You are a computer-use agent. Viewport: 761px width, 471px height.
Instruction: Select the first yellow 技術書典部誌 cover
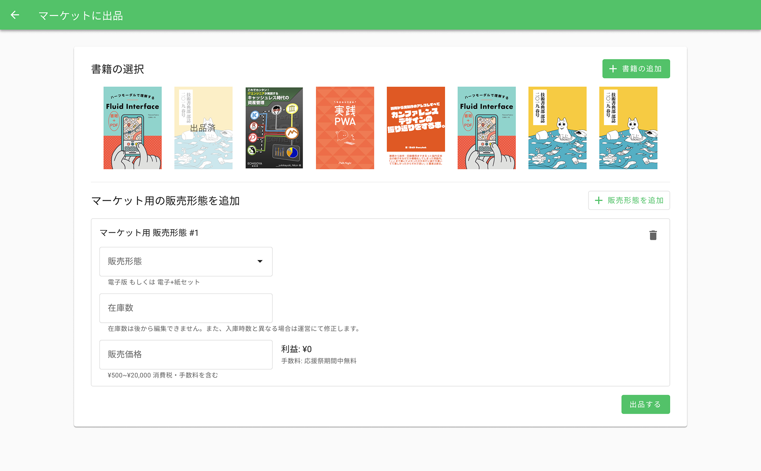pos(557,128)
